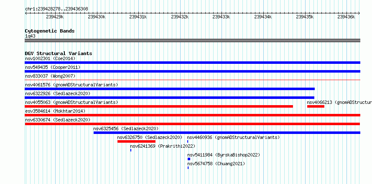
Task: Click the 239431k ruler tick label
Action: pos(138,17)
